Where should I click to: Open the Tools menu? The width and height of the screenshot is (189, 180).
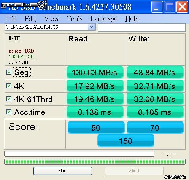75,19
